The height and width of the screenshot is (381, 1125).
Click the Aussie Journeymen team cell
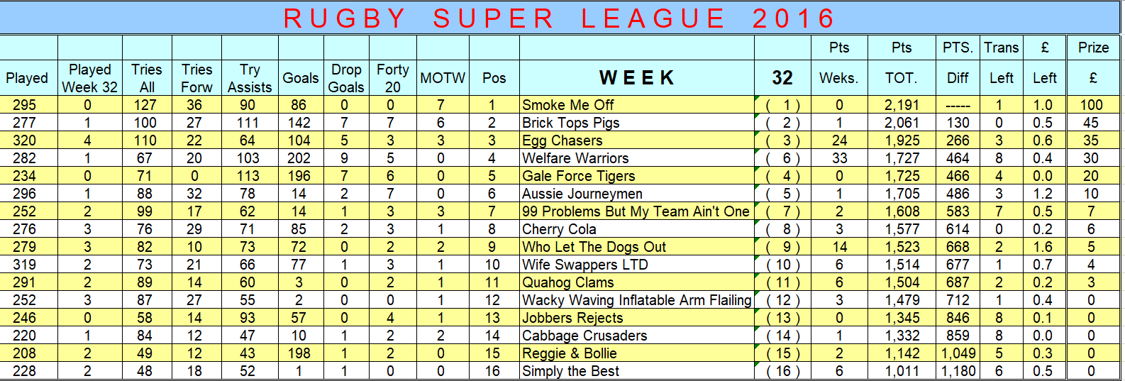click(636, 194)
